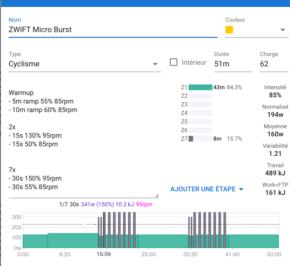
Task: Click the Moyenne value 160w
Action: click(x=275, y=134)
